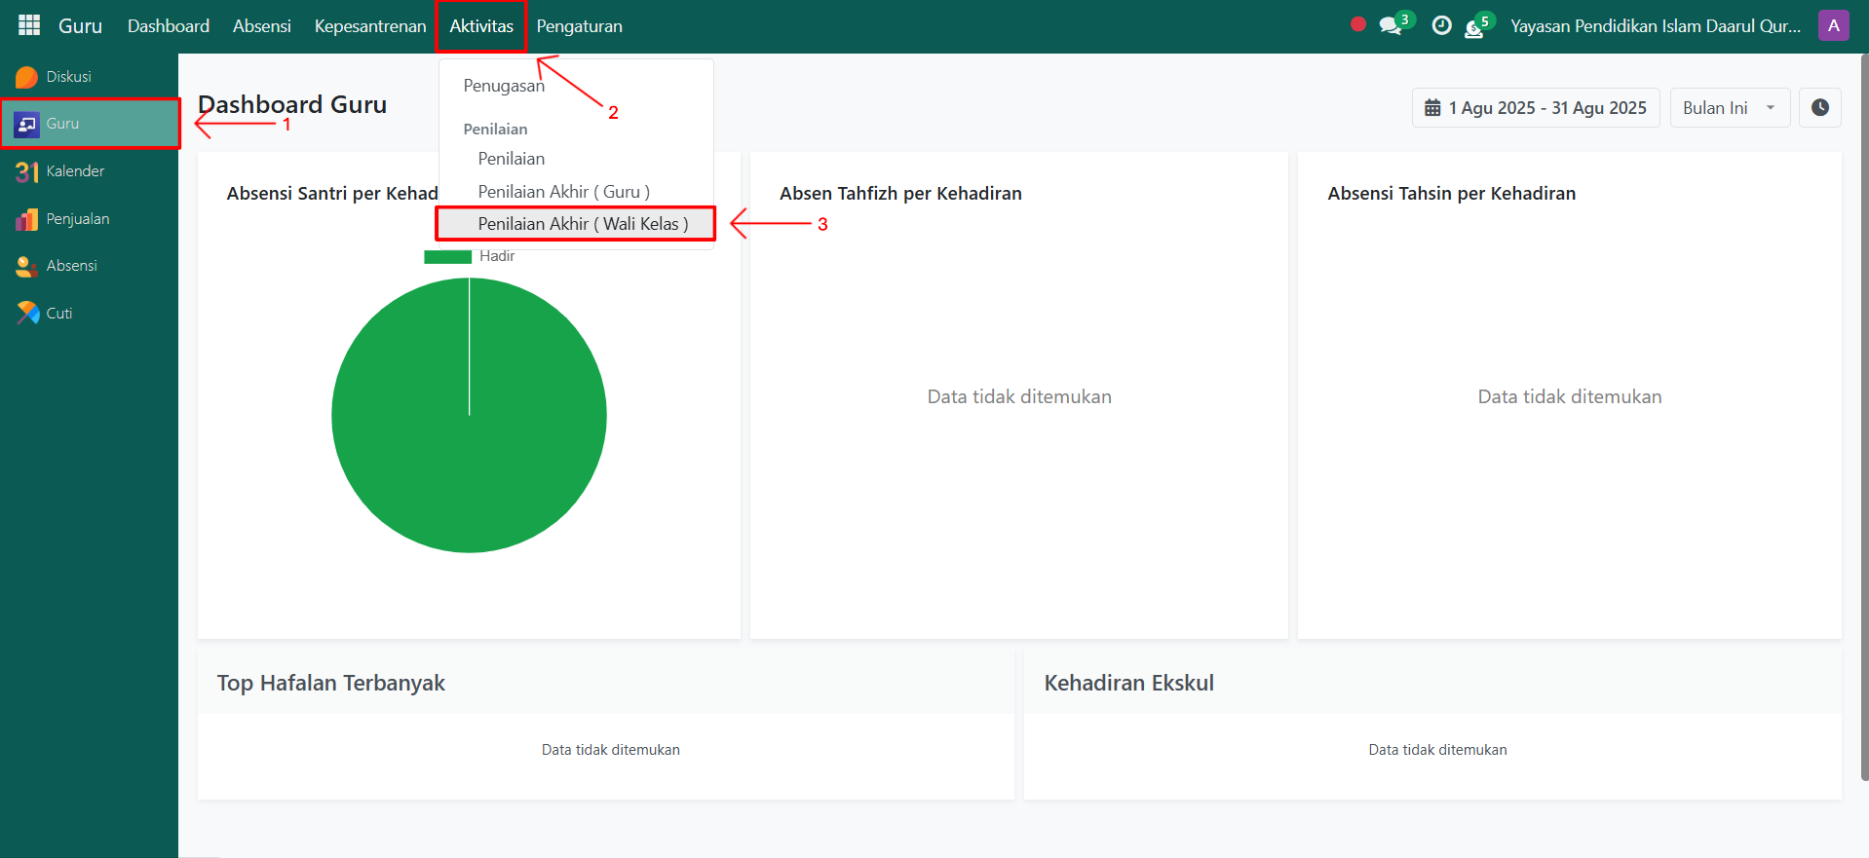Select Penilaian Akhir ( Guru ) menu entry
This screenshot has width=1869, height=858.
(x=563, y=192)
